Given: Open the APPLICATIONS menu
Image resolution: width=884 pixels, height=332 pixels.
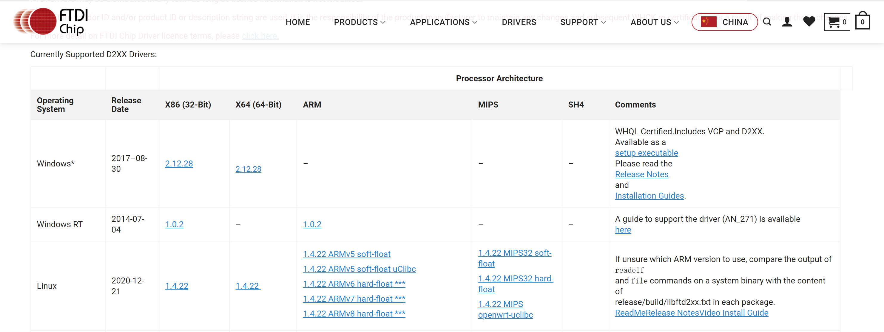Looking at the screenshot, I should coord(443,22).
